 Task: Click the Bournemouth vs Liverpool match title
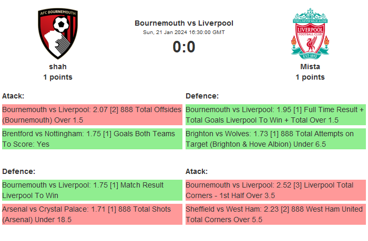[x=184, y=23]
